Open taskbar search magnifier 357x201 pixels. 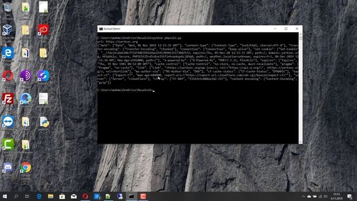pyautogui.click(x=16, y=196)
